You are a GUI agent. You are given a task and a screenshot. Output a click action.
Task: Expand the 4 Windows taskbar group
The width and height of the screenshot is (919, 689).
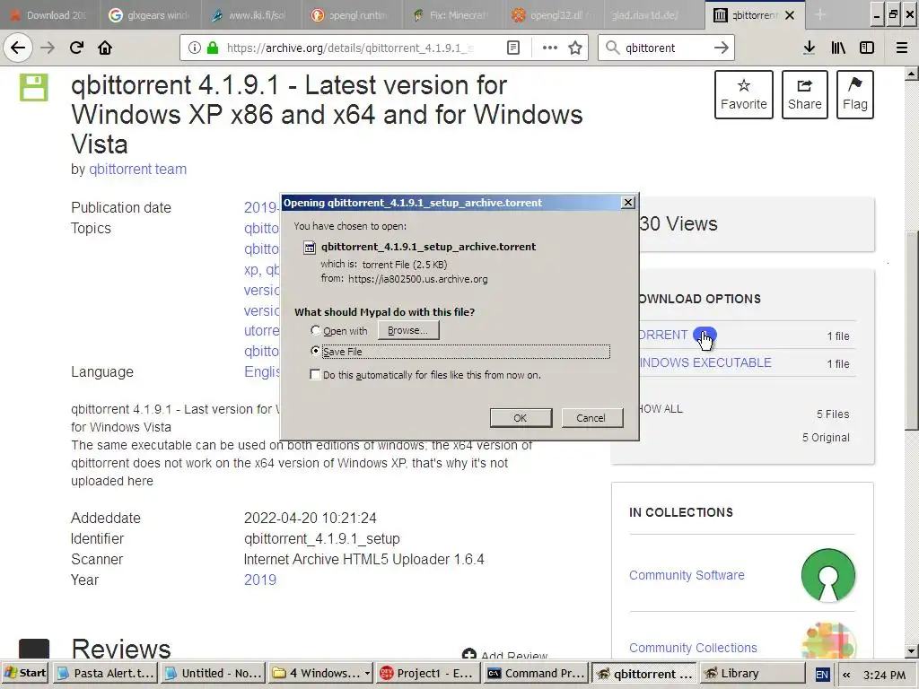click(x=321, y=673)
